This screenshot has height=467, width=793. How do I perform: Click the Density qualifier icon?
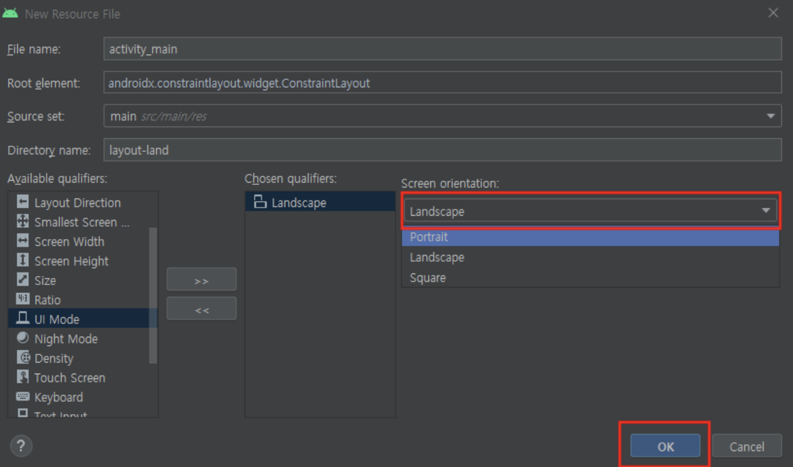coord(23,358)
